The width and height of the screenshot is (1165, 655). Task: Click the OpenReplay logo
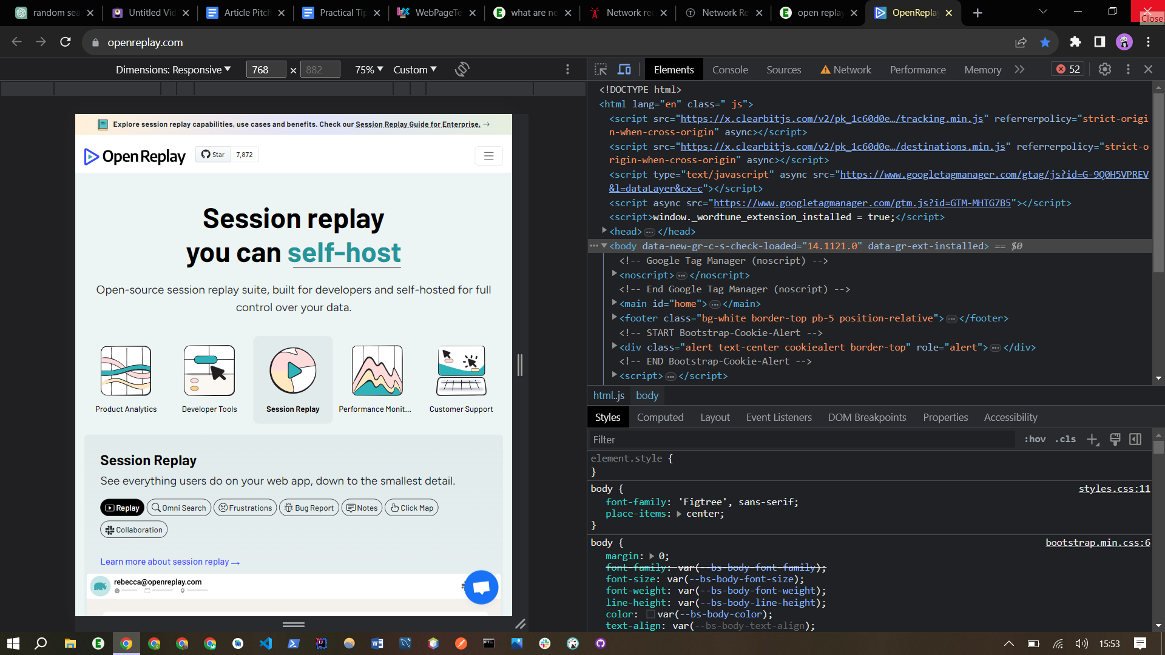pos(135,156)
